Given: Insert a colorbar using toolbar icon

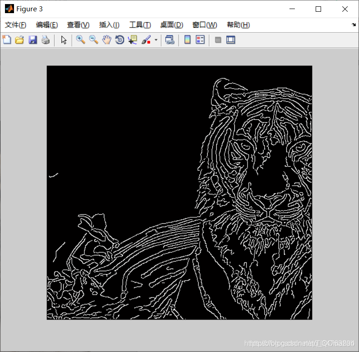Looking at the screenshot, I should 187,40.
